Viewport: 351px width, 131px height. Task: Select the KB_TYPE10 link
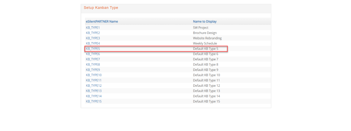tap(94, 75)
